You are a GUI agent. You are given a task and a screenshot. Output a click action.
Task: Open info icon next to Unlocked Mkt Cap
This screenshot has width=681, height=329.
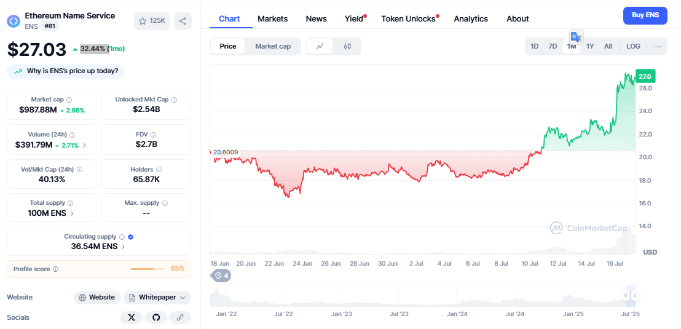pyautogui.click(x=174, y=100)
